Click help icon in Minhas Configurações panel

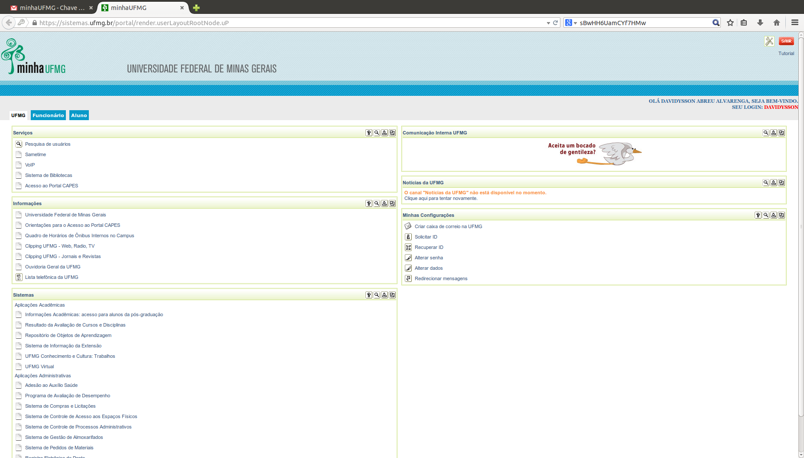tap(758, 215)
